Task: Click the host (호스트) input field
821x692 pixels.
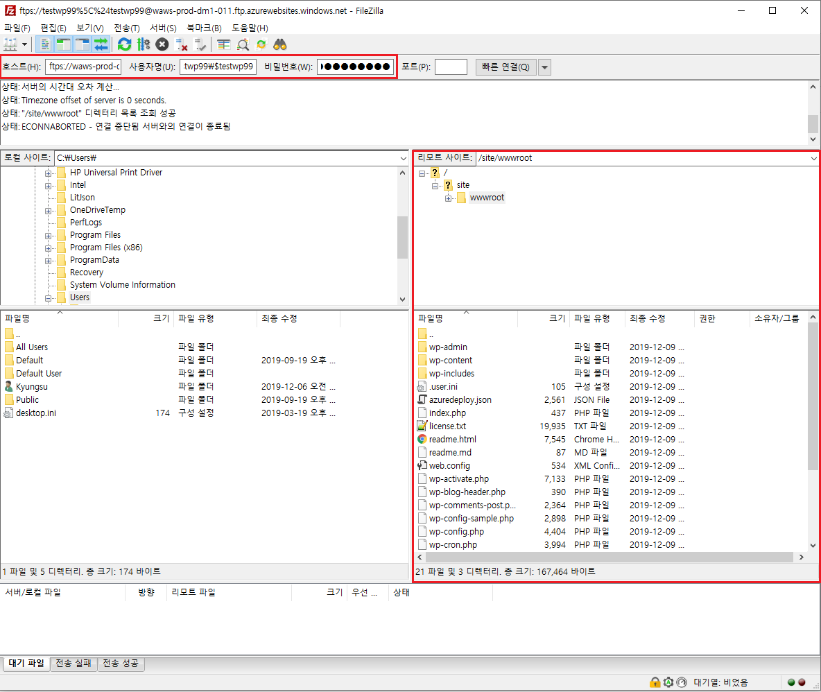Action: (84, 67)
